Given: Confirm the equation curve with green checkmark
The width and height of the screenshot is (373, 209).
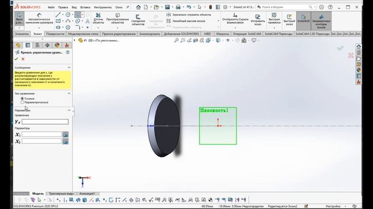Looking at the screenshot, I should pos(16,59).
